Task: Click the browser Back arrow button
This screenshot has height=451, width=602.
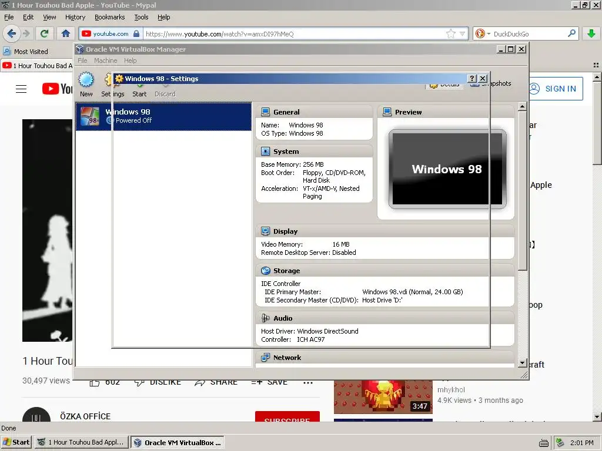Action: coord(12,33)
